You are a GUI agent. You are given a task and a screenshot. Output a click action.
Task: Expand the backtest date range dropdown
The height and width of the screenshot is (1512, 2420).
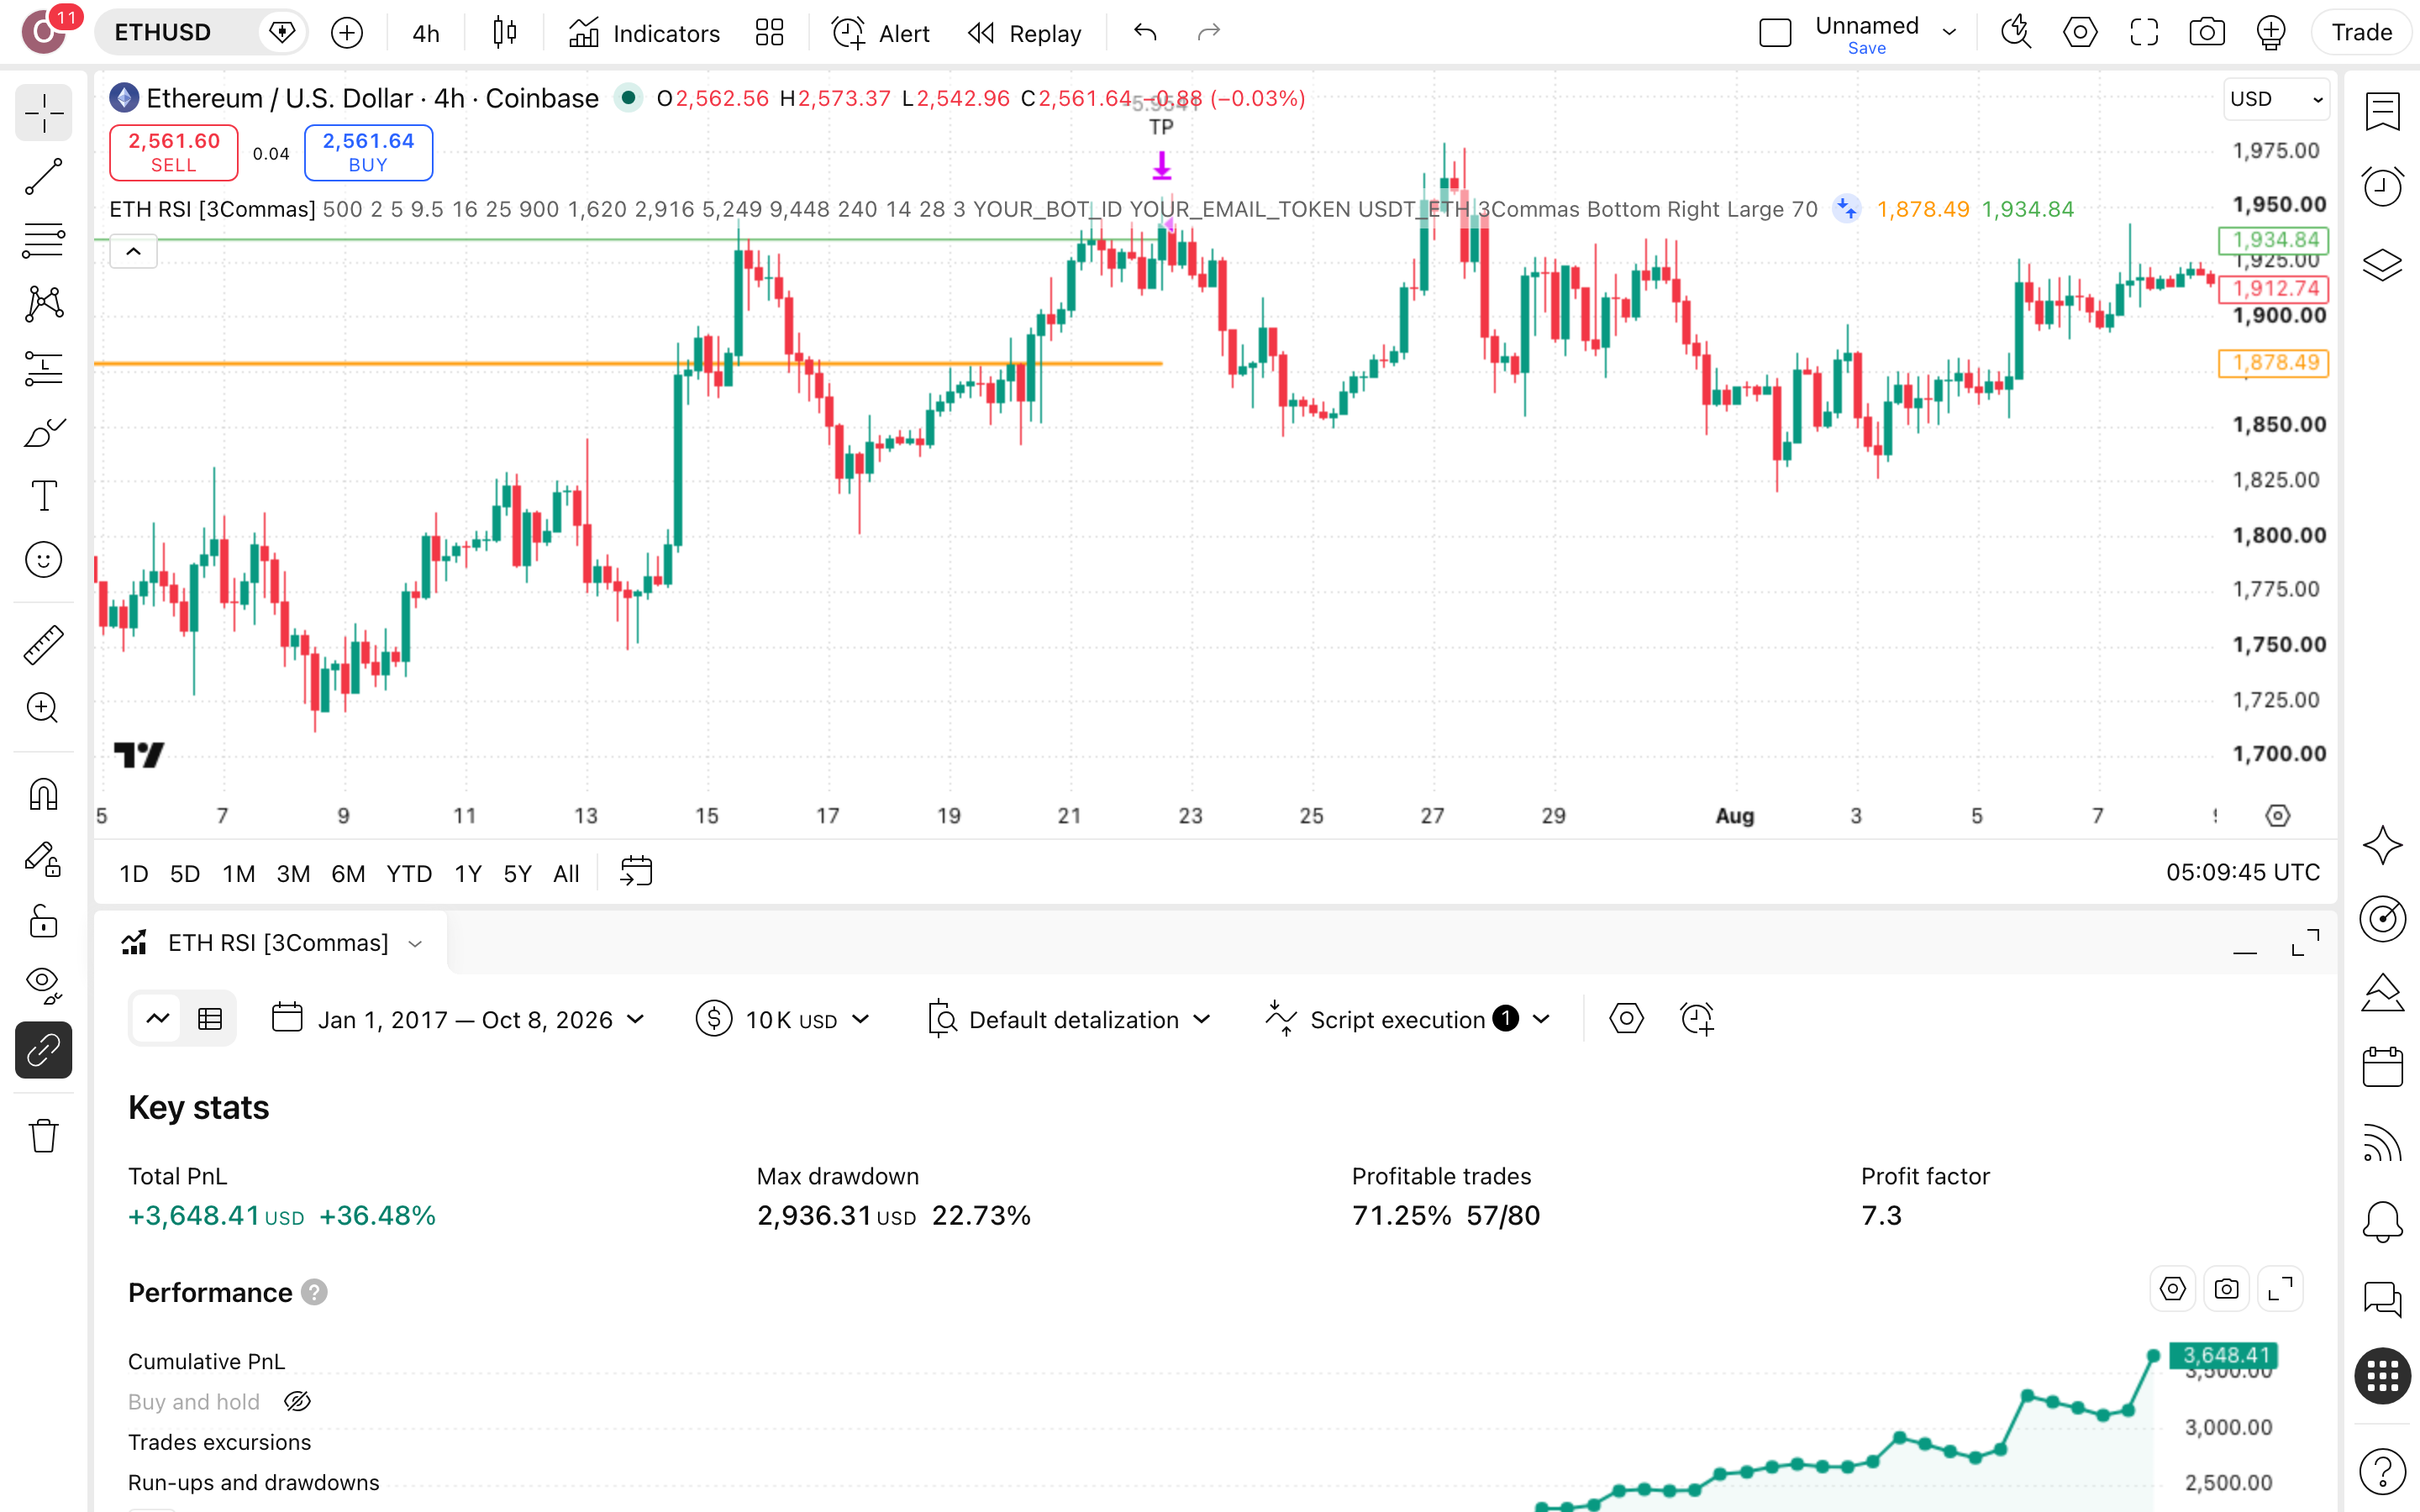[459, 1019]
